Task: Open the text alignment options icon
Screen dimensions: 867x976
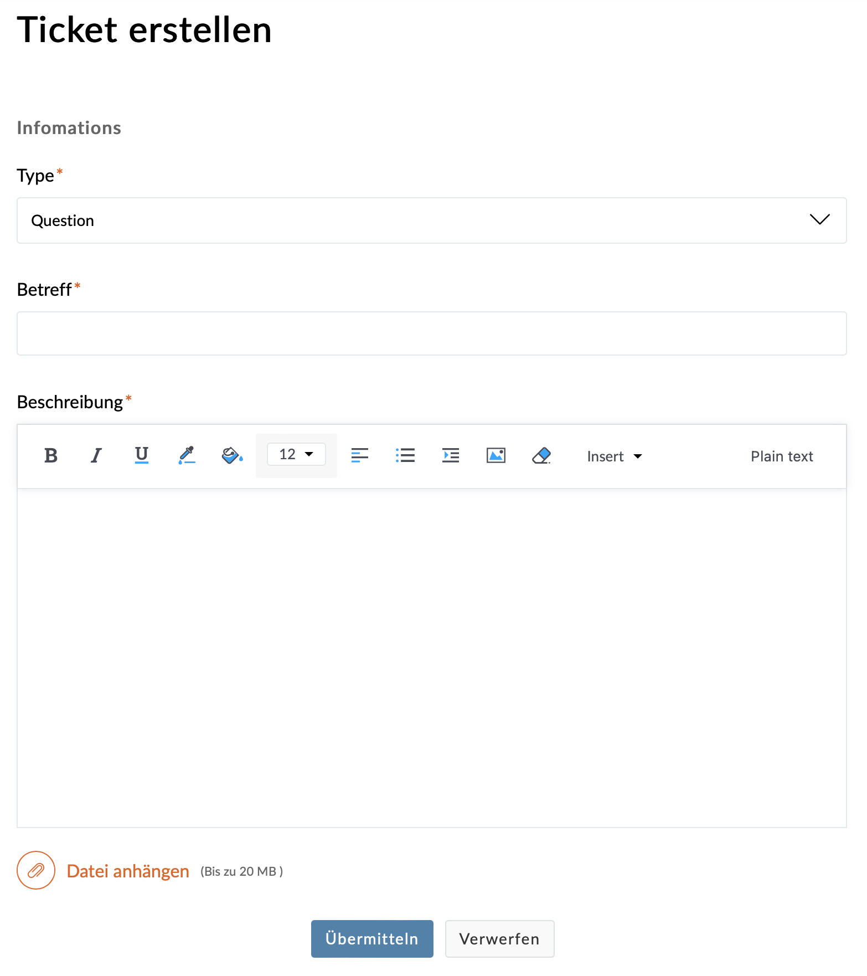Action: [360, 456]
